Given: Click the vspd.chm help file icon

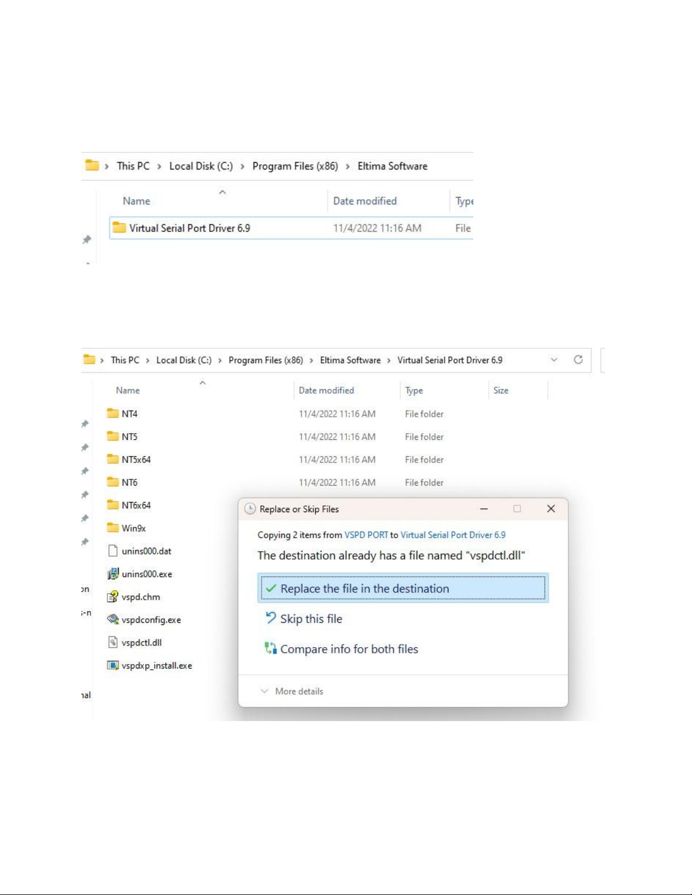Looking at the screenshot, I should pos(113,597).
